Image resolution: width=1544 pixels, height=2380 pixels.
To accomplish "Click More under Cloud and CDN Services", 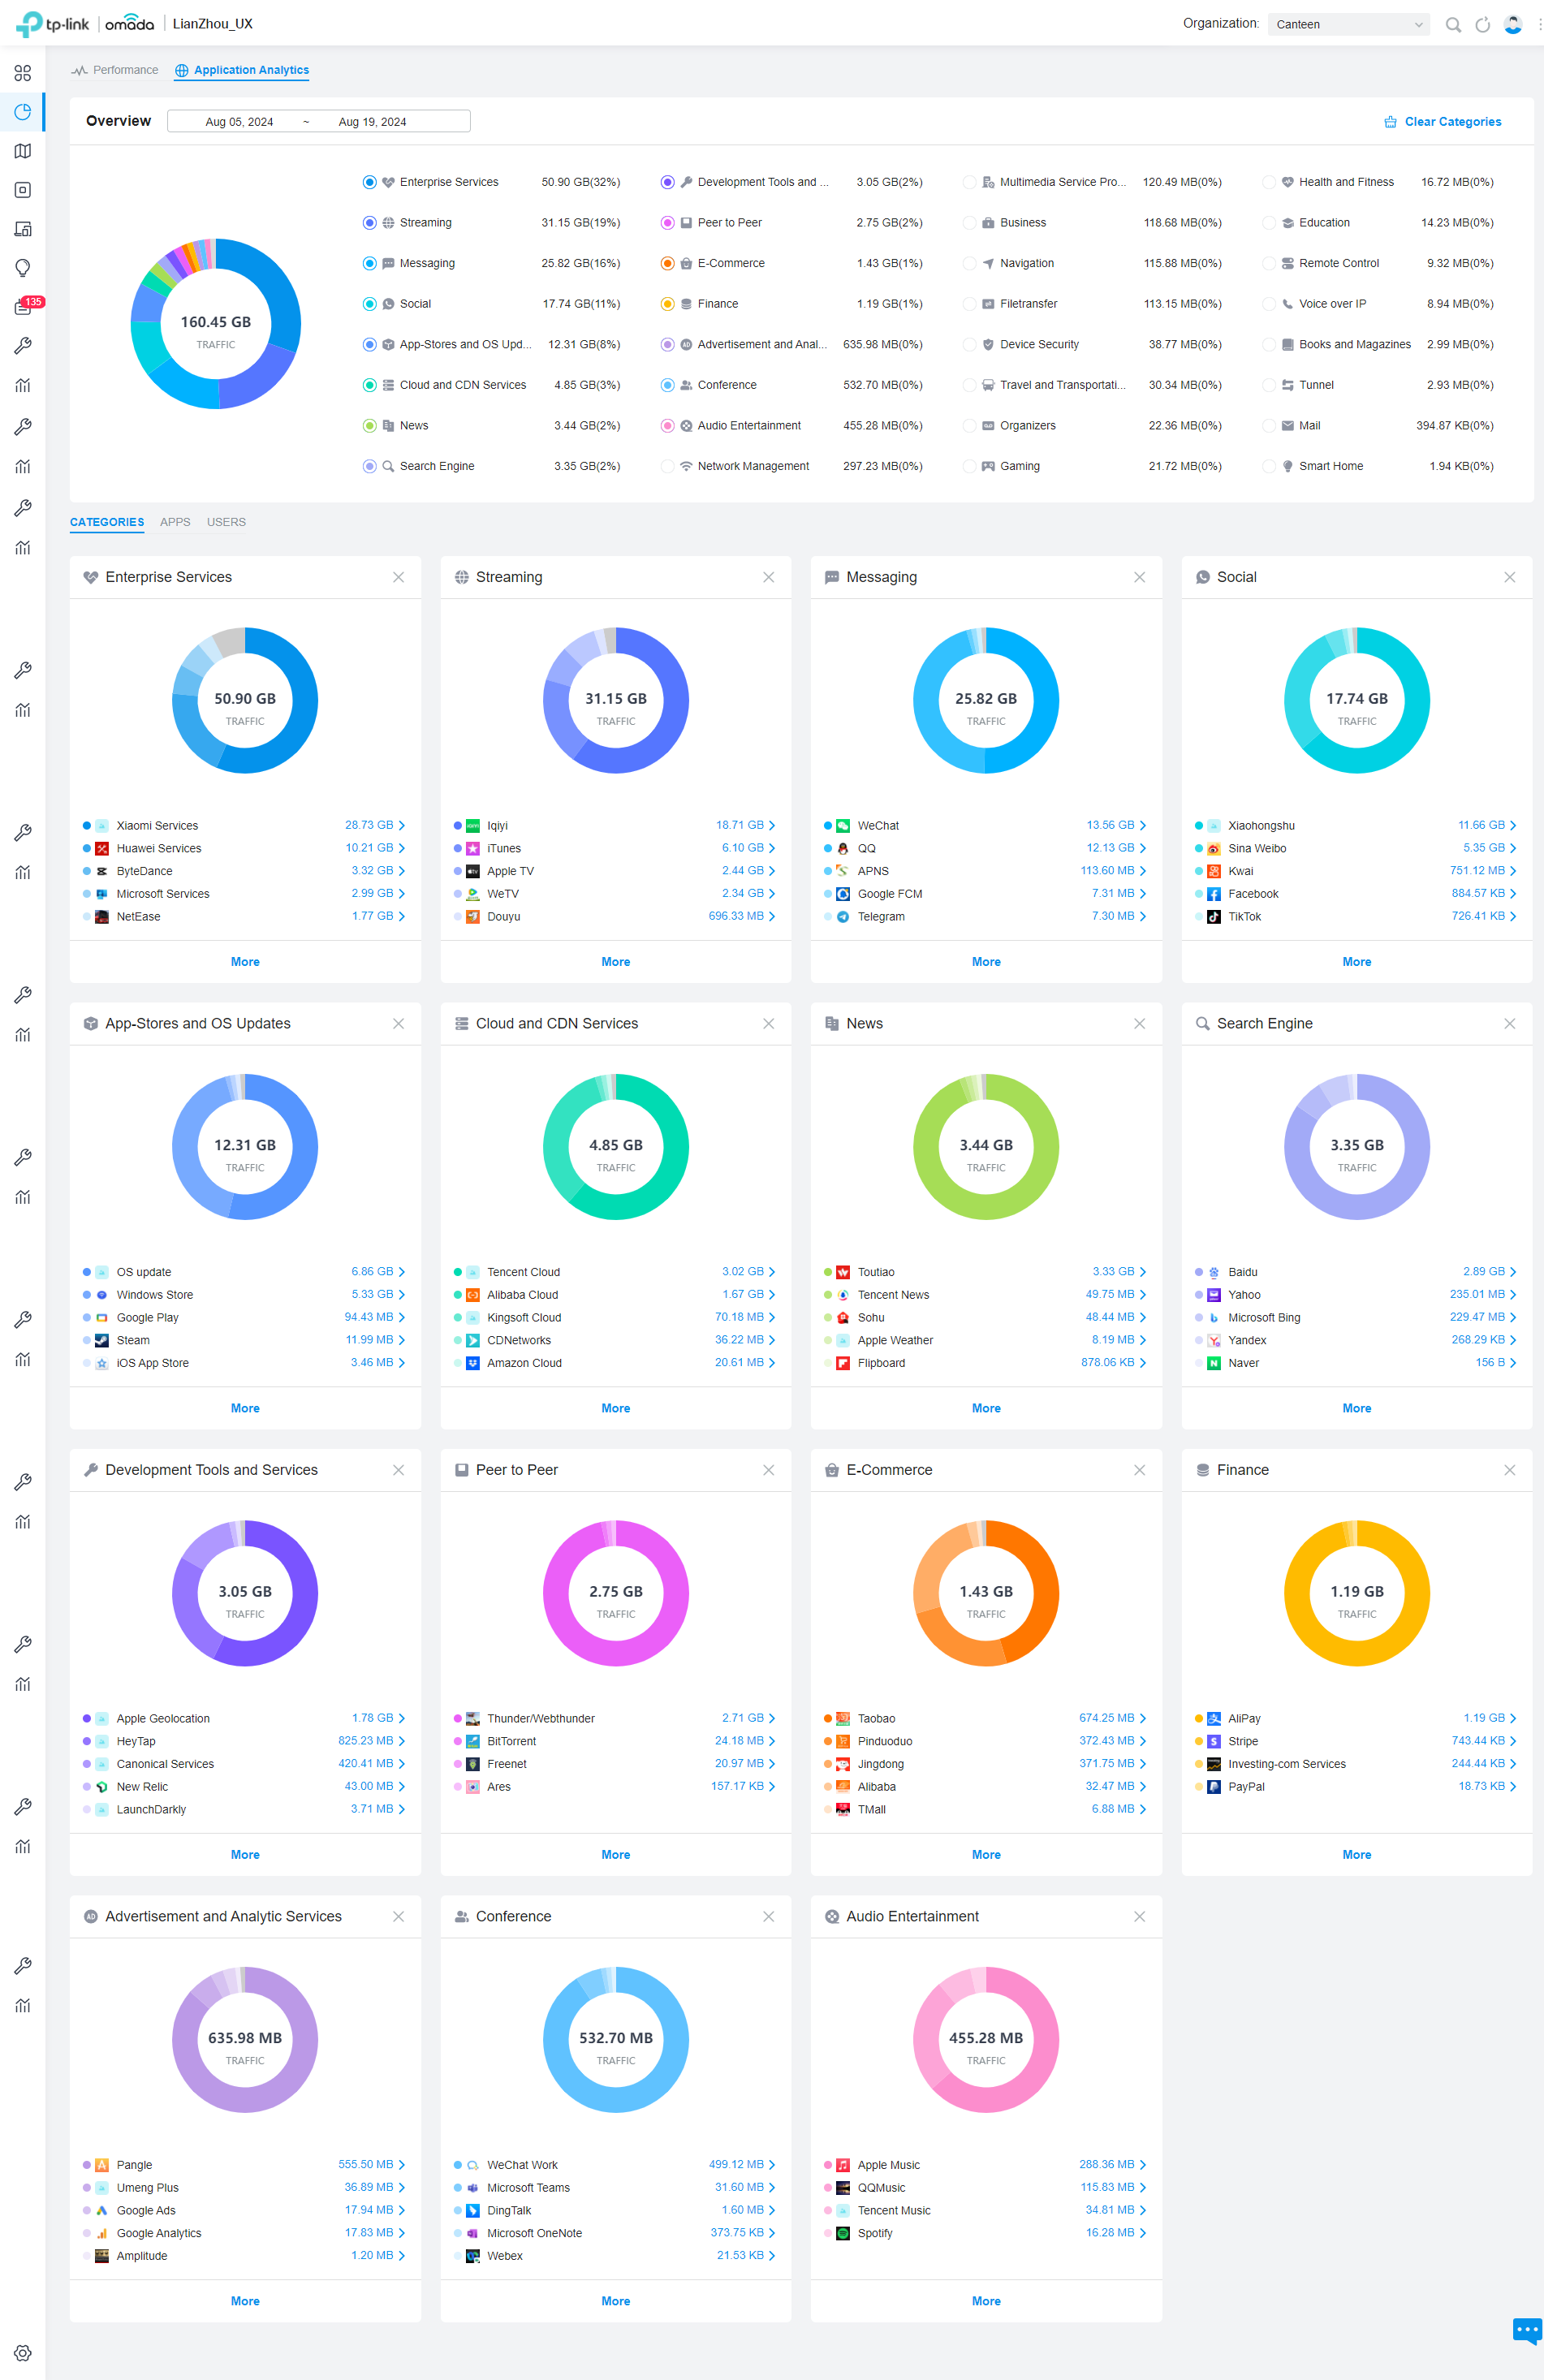I will 615,1408.
